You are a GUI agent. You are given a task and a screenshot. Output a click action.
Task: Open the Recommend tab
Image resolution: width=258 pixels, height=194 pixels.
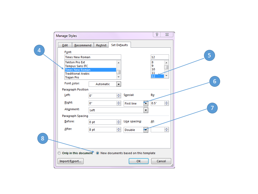pos(83,45)
